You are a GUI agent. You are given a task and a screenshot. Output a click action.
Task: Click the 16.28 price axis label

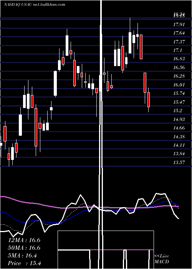(179, 76)
